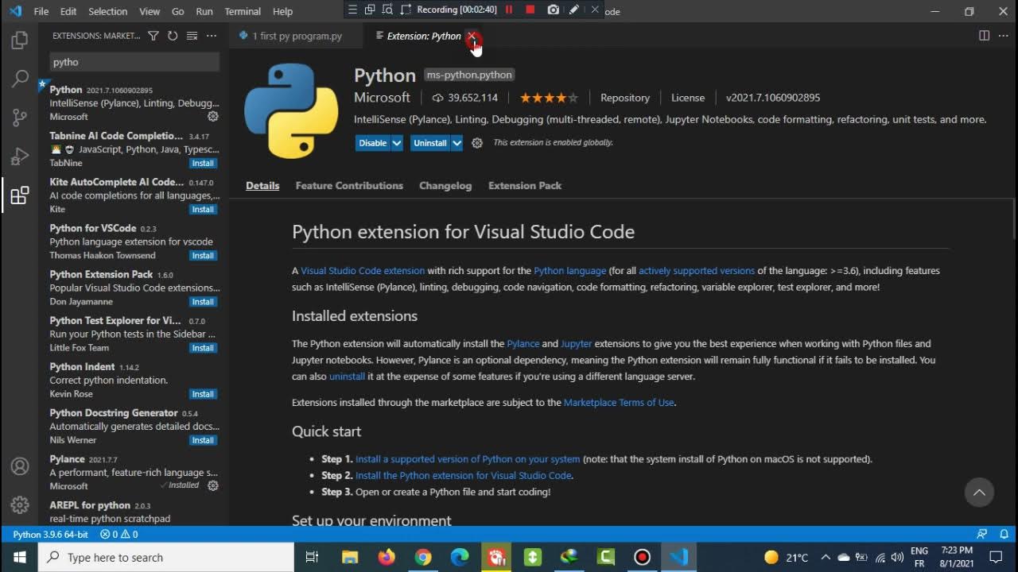The image size is (1018, 572).
Task: Open errors and warnings in status bar
Action: click(119, 535)
